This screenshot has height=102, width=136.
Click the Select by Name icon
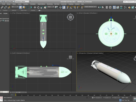(24, 7)
